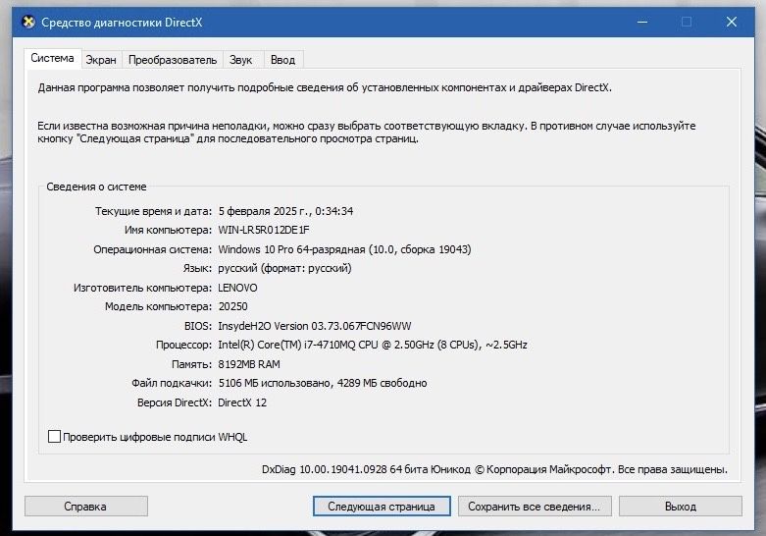The width and height of the screenshot is (766, 536).
Task: Go to Следующая страница
Action: 382,507
